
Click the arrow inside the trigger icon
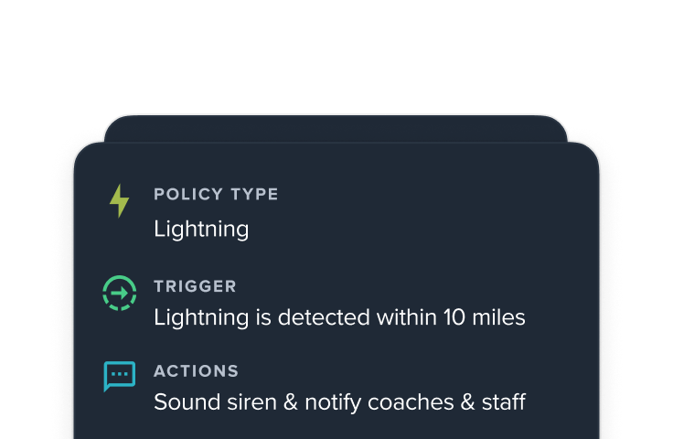[120, 294]
